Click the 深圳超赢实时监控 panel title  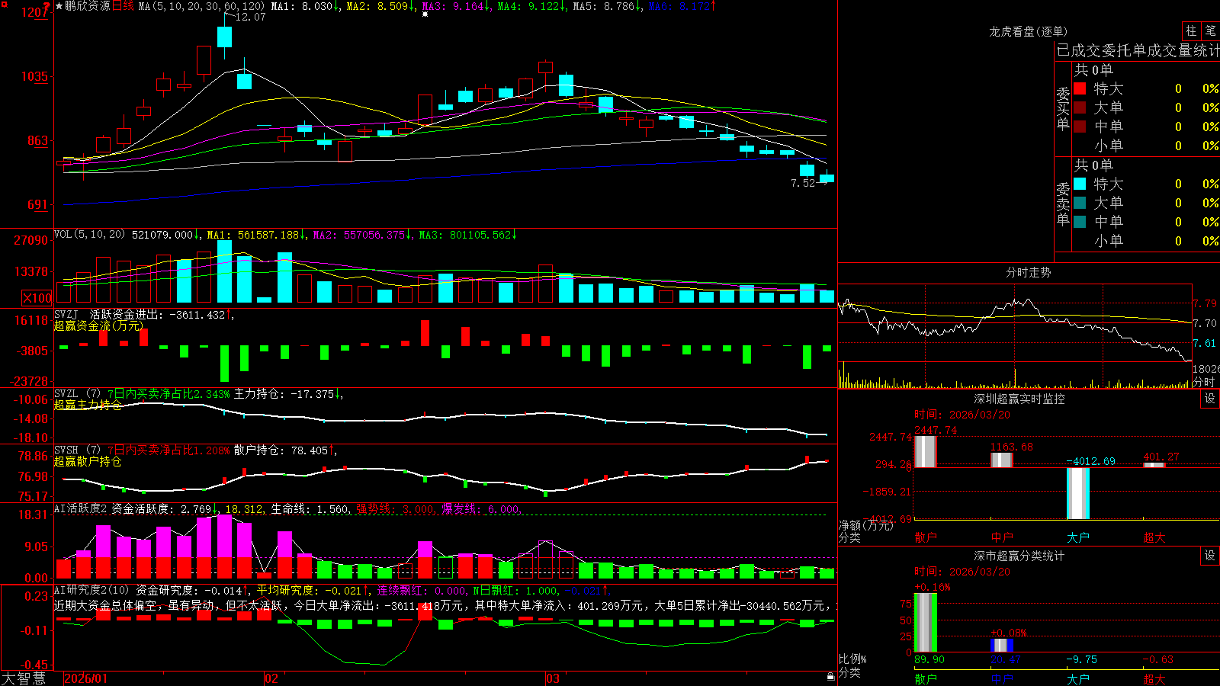(1019, 399)
